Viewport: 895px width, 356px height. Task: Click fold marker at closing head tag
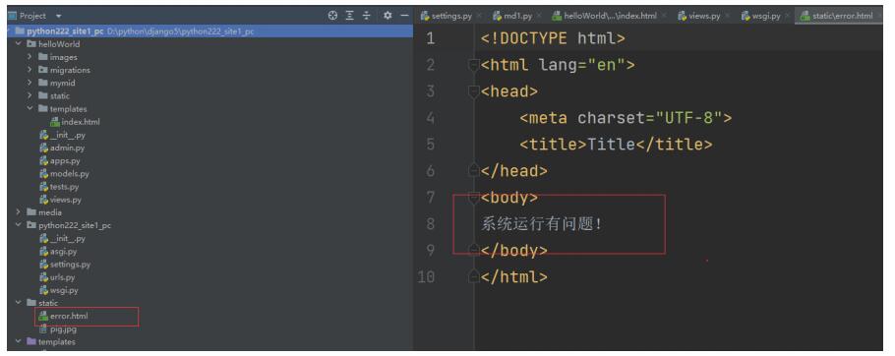[473, 170]
